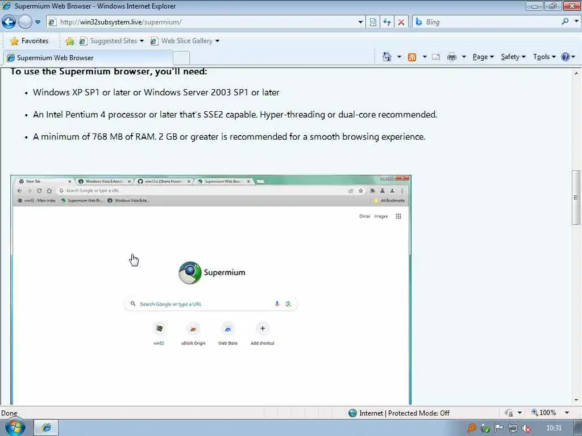The height and width of the screenshot is (436, 582).
Task: Click the Print icon
Action: [x=452, y=57]
